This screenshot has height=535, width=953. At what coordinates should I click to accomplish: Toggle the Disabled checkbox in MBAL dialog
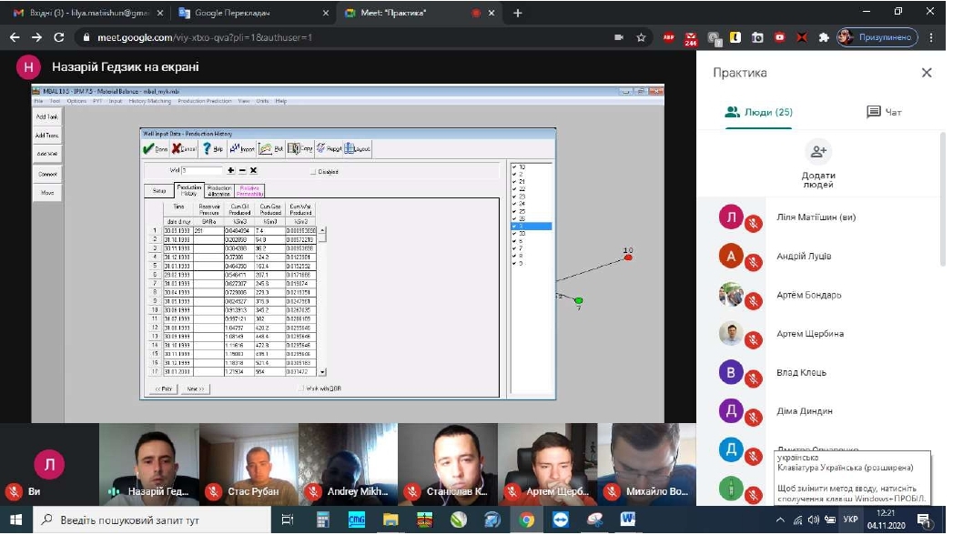point(314,172)
